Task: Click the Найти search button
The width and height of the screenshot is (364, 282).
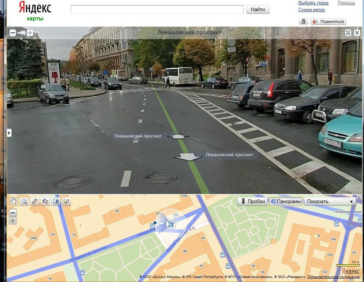Action: tap(258, 10)
